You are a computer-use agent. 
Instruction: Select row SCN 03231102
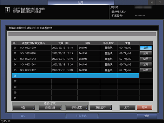coord(75,70)
